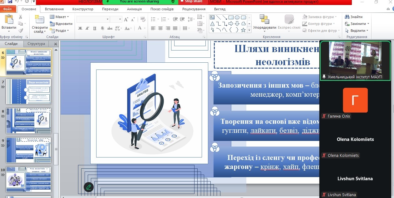Click the clear formatting eraser icon

[143, 19]
